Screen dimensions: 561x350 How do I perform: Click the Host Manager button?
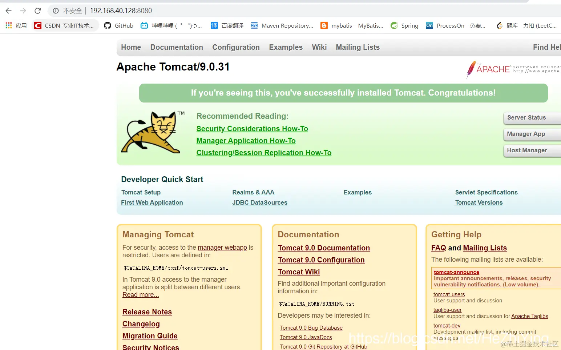point(532,150)
